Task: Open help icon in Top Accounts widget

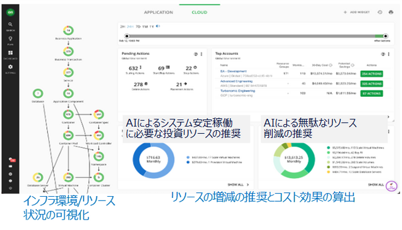Action: tap(383, 54)
